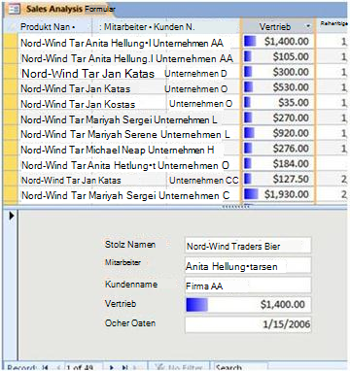350x371 pixels.
Task: Click the Mitarbeiter field showing Anita Hellung-tarsen
Action: coord(248,265)
